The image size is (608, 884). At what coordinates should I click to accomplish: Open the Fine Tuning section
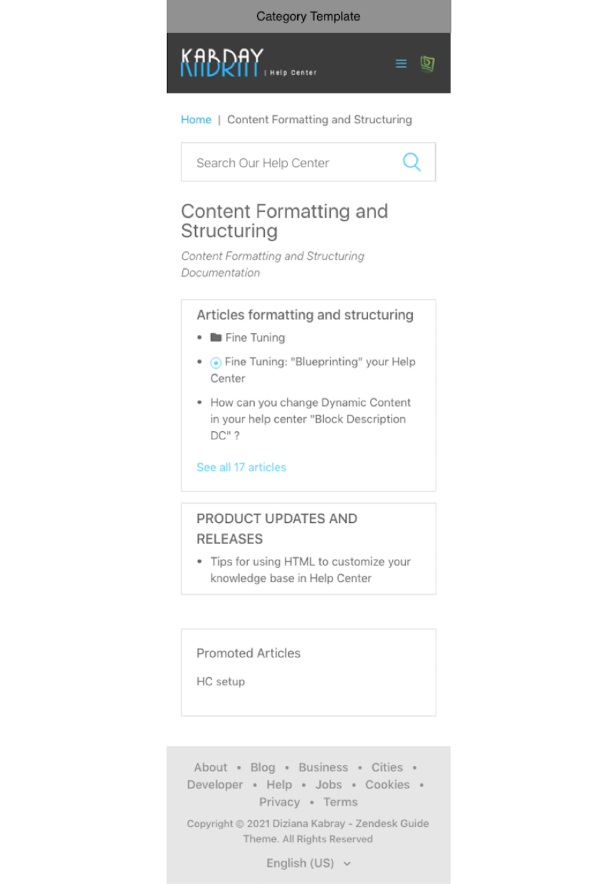255,338
